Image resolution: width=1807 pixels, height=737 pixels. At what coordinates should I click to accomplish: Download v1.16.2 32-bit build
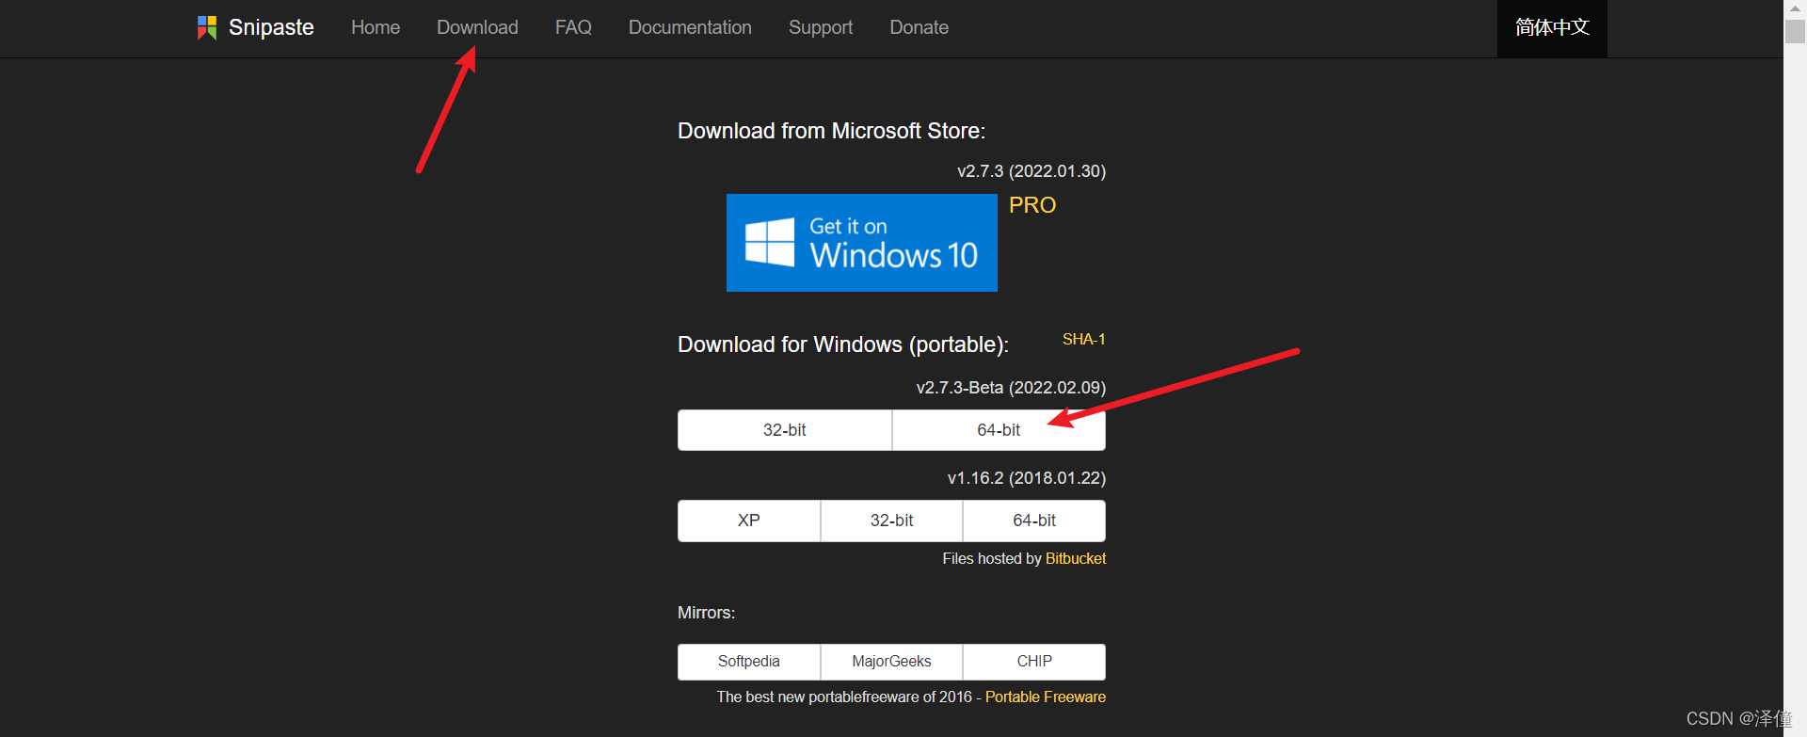(891, 521)
